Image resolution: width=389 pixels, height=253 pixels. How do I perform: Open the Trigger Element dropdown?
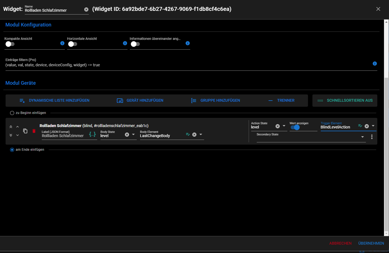click(373, 126)
